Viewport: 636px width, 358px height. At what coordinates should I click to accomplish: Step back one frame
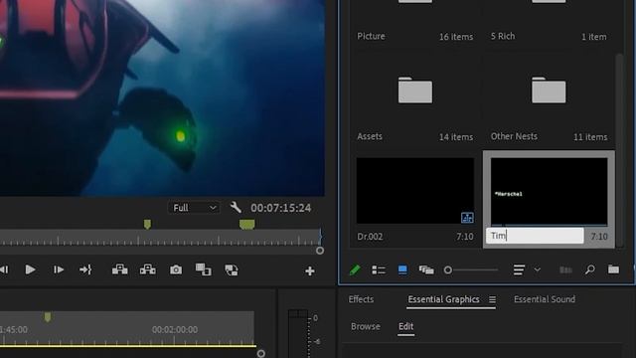(4, 269)
